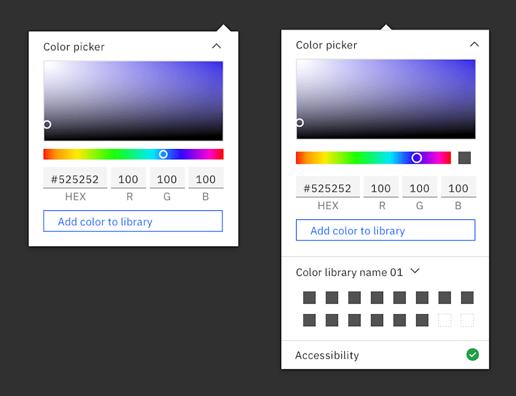Click the right panel Color picker title
Screen dimensions: 516x396
[326, 45]
